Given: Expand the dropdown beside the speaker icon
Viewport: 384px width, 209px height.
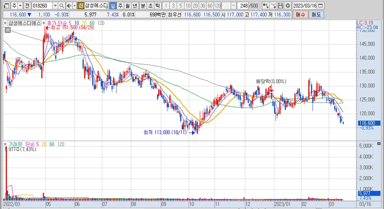Looking at the screenshot, I should click(74, 6).
